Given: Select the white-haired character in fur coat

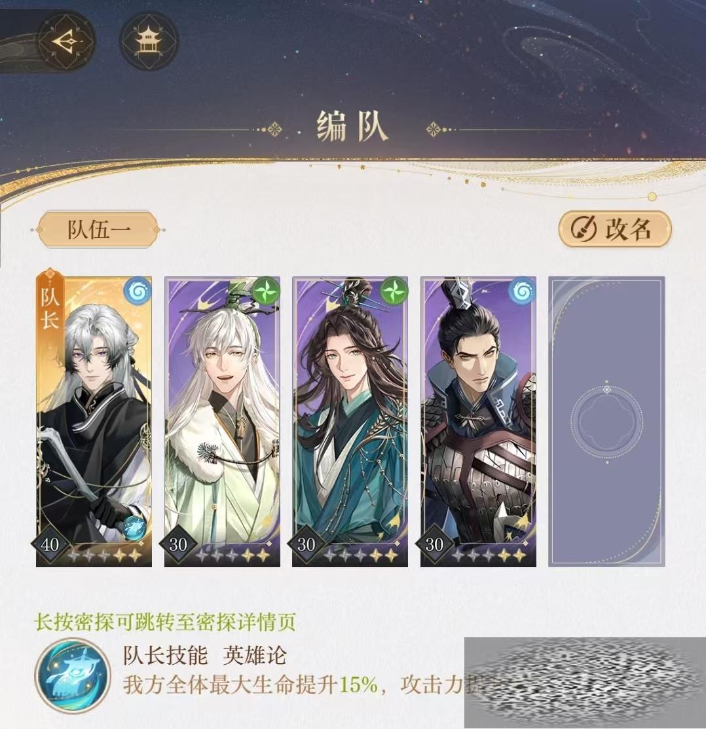Looking at the screenshot, I should pos(222,422).
